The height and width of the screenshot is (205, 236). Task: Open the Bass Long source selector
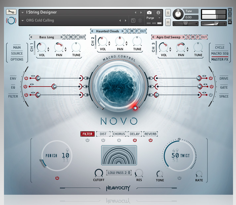47,37
